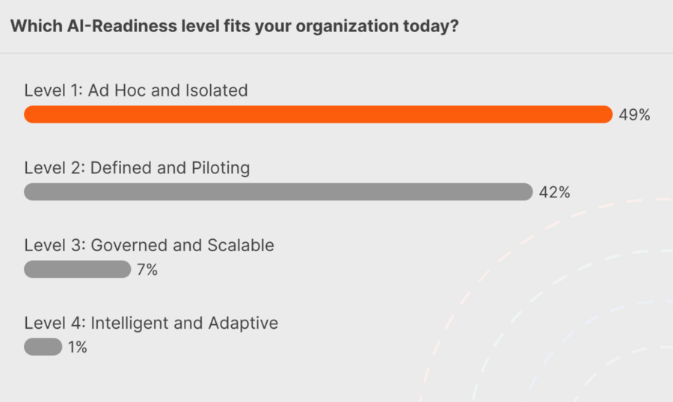Image resolution: width=673 pixels, height=402 pixels.
Task: Click the rounded right tip of the 42% bar
Action: pos(526,192)
